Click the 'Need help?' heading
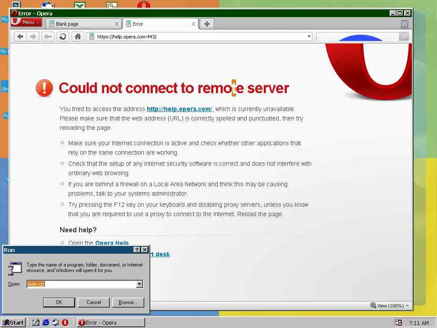437x328 pixels. pyautogui.click(x=78, y=230)
